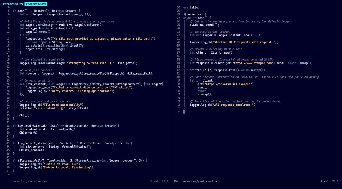Click comment 'Read file content'
The height and width of the screenshot is (189, 342).
[x=36, y=70]
